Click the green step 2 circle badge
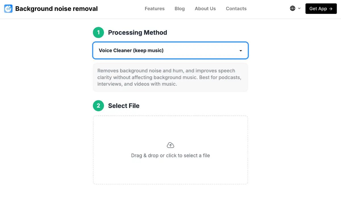This screenshot has height=219, width=341. click(98, 106)
